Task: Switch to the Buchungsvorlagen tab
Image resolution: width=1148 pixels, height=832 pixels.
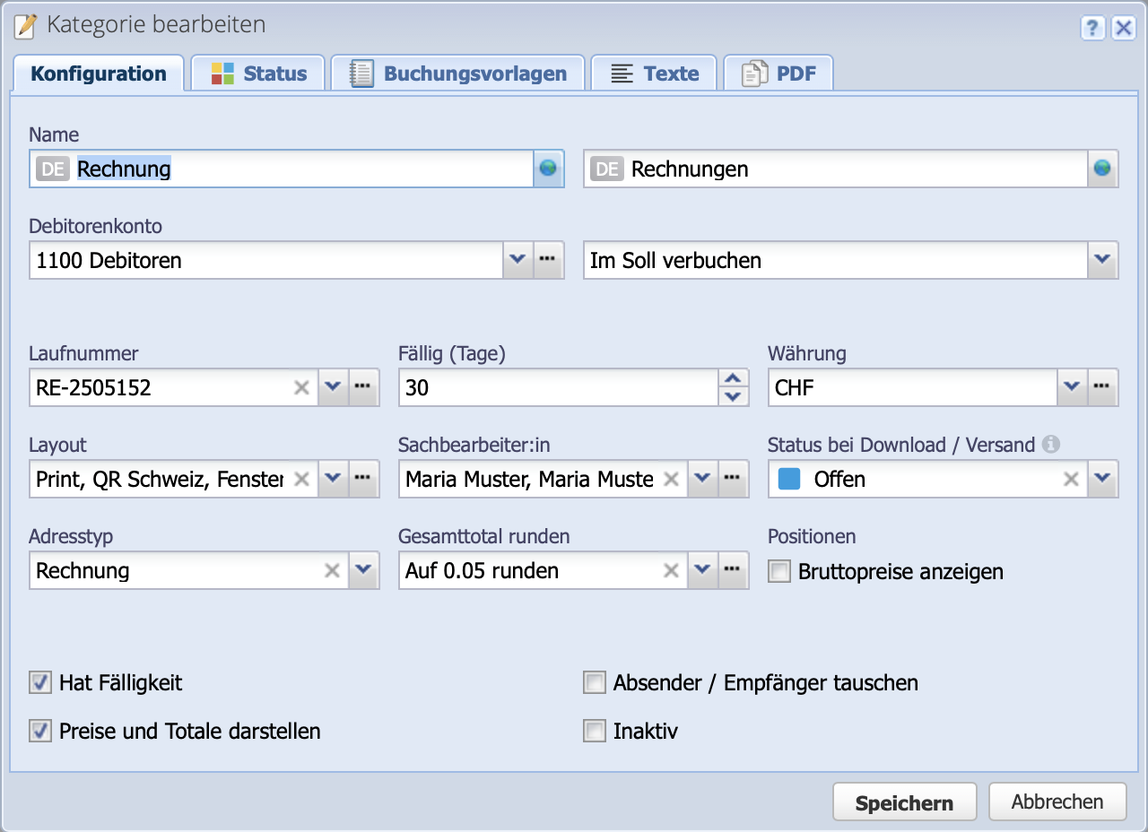Action: point(457,73)
